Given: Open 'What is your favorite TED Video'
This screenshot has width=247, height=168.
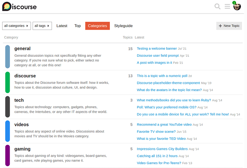Looking at the screenshot, I should [161, 139].
